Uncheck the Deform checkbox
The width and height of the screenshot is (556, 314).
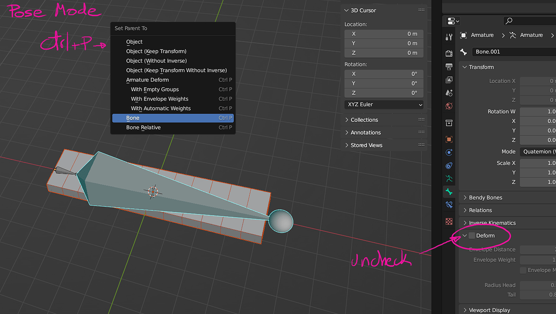tap(472, 236)
